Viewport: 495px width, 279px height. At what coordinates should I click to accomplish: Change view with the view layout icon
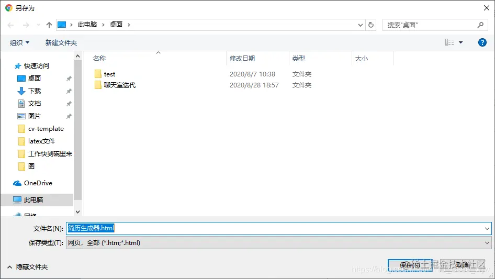point(449,42)
